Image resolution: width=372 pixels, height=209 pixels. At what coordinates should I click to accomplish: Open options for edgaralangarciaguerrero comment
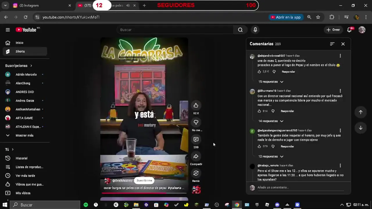coord(340,131)
